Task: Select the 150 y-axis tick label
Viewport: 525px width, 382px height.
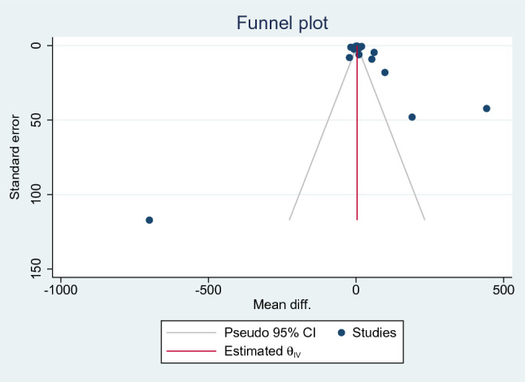Action: [x=36, y=268]
